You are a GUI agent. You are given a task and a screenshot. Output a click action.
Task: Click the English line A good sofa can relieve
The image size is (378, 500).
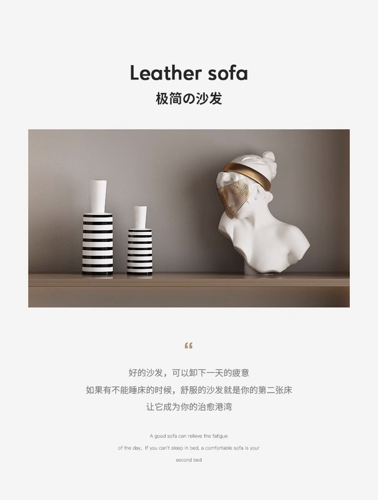click(x=189, y=436)
